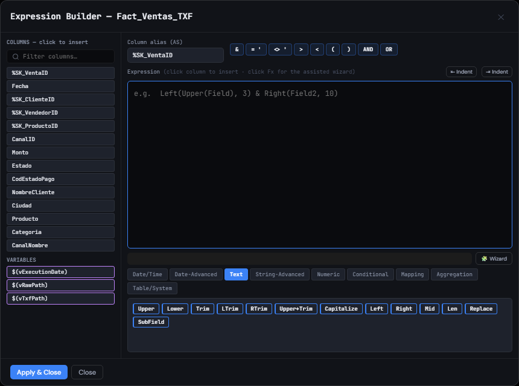Switch to the Date/Time function tab

[147, 274]
